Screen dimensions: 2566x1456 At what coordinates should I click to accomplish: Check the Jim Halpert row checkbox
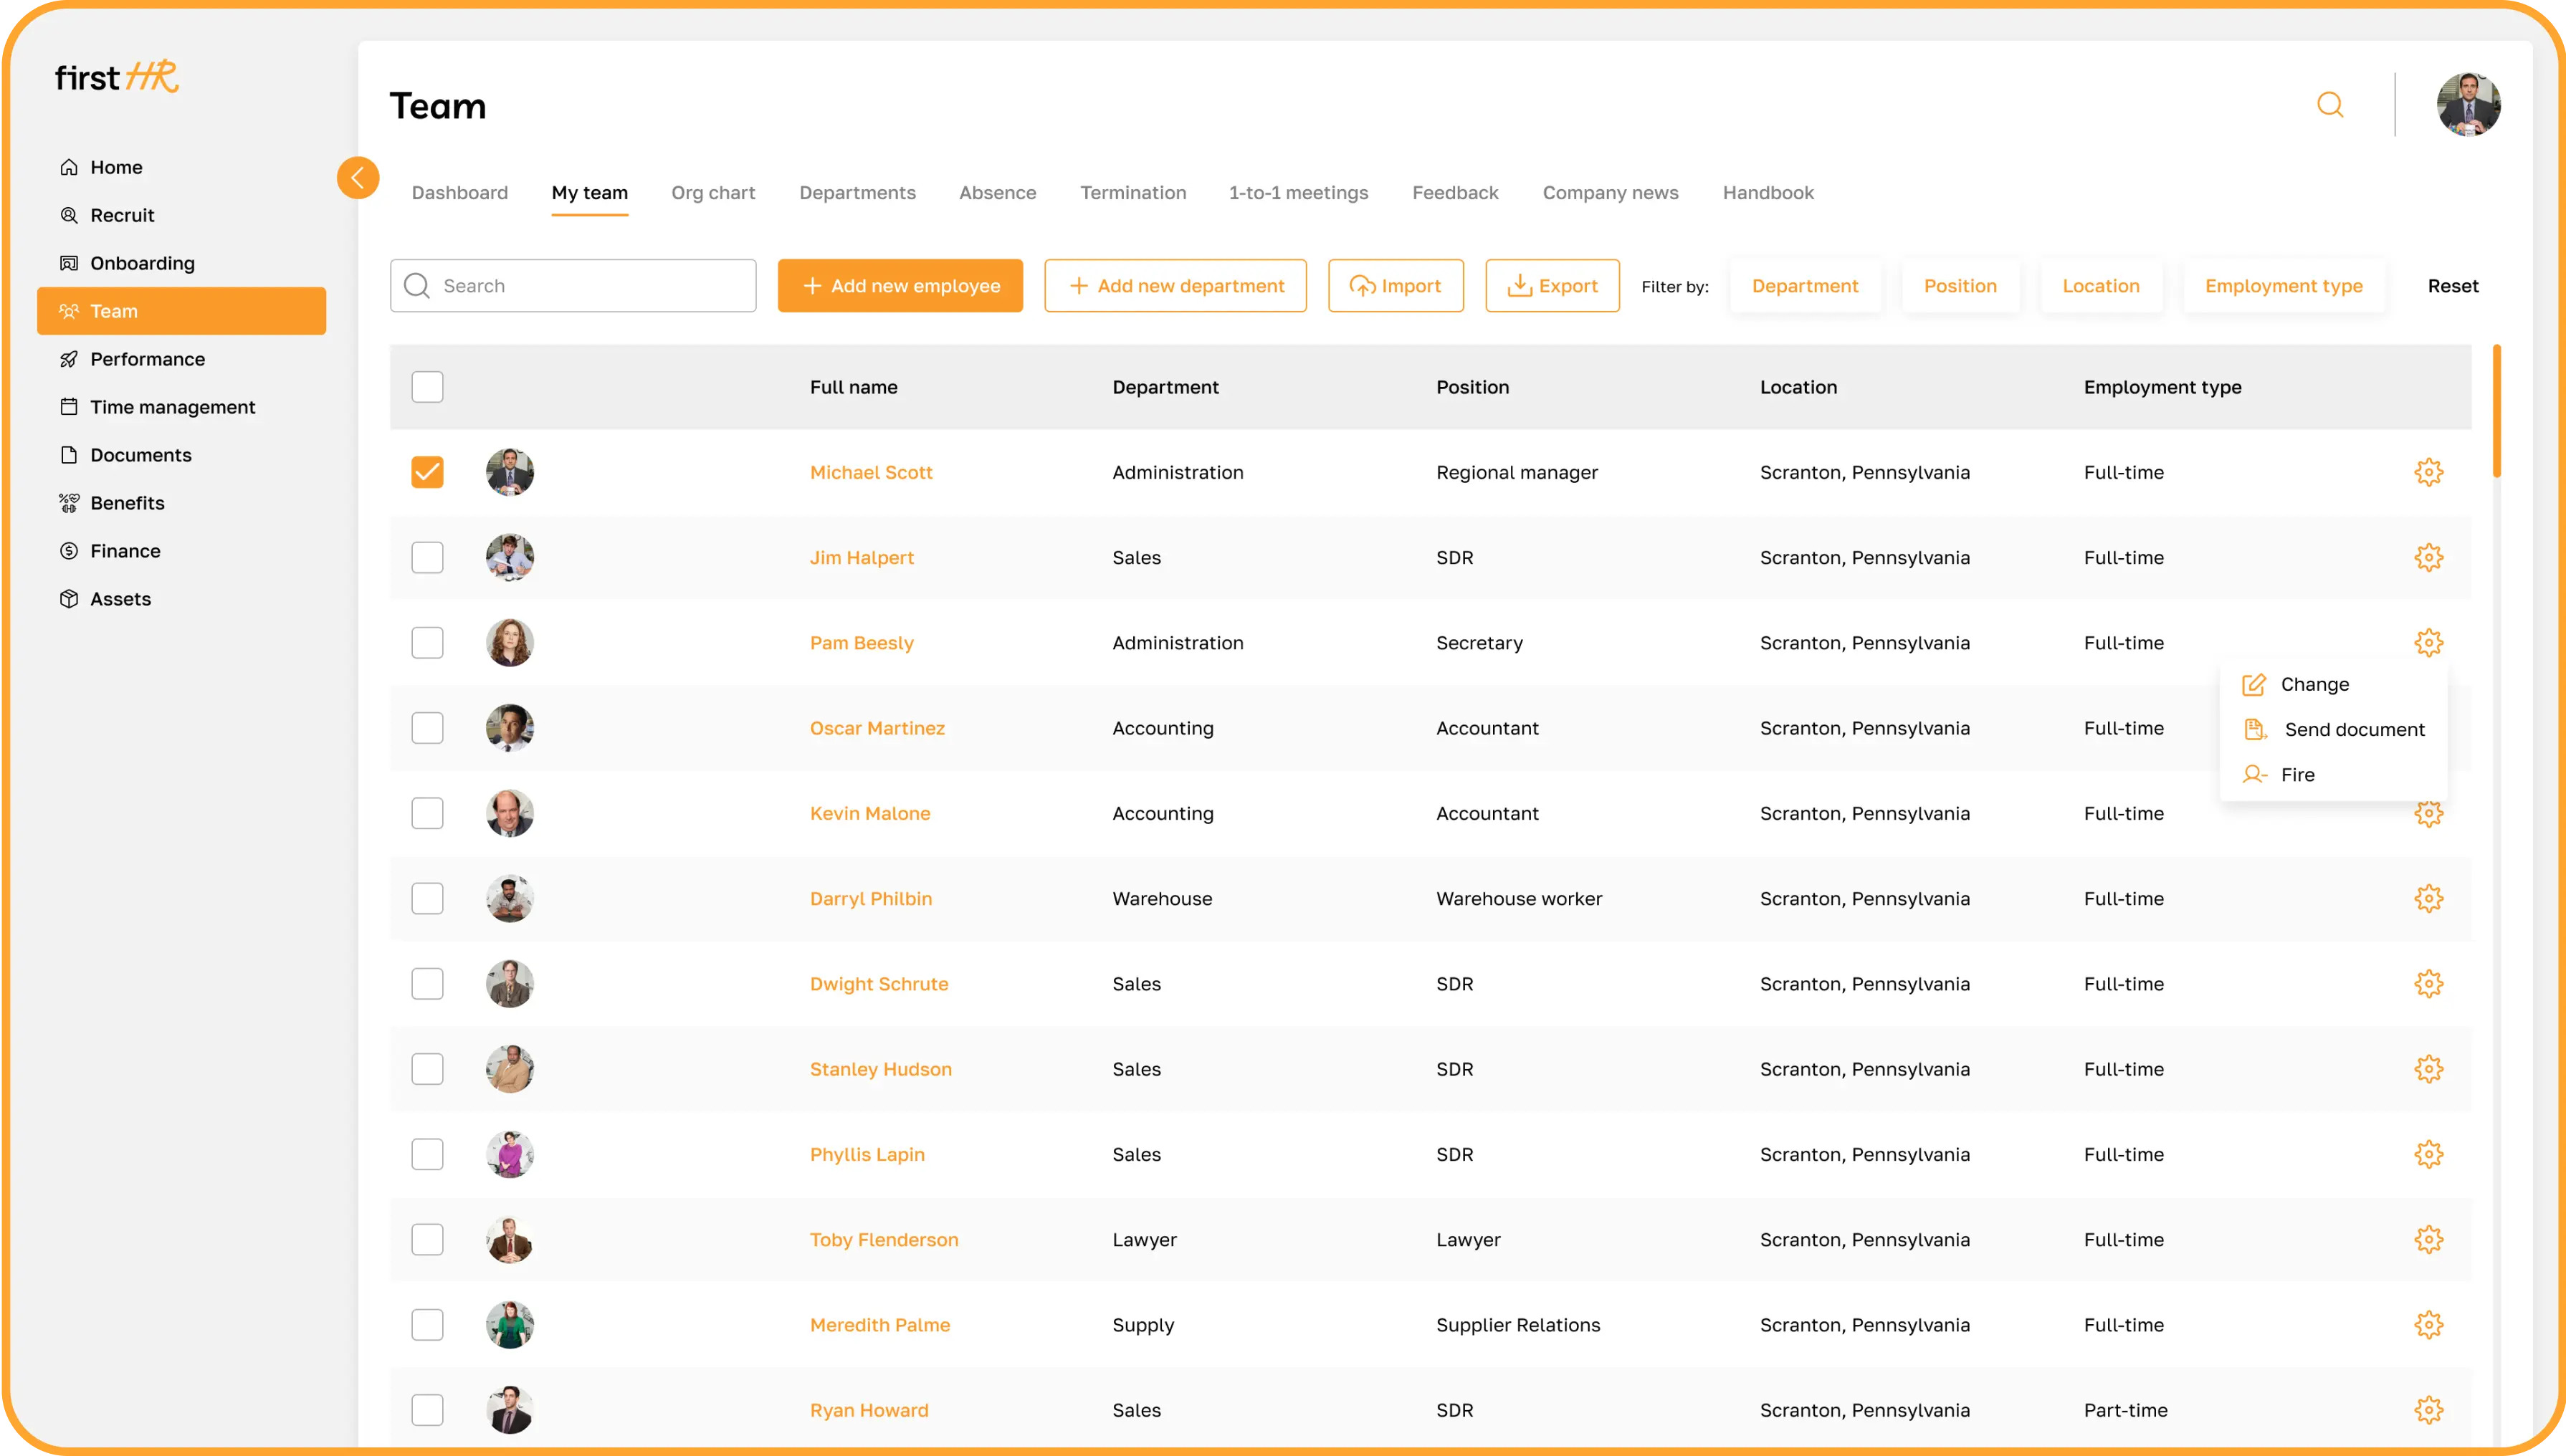point(427,557)
